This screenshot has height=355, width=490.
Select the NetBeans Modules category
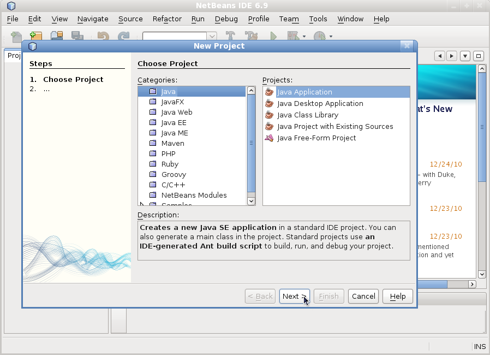tap(192, 195)
